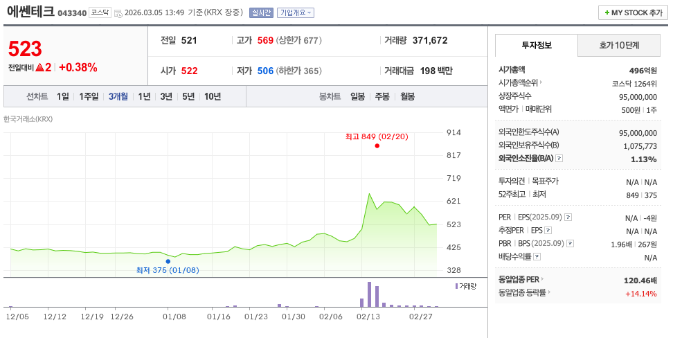
Task: Click the red 최고 849 point on chart
Action: point(377,145)
